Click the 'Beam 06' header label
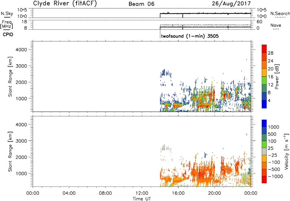290x201 pixels. pyautogui.click(x=141, y=4)
